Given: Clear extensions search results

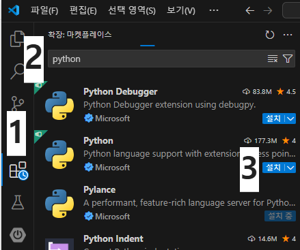Looking at the screenshot, I should tap(273, 59).
